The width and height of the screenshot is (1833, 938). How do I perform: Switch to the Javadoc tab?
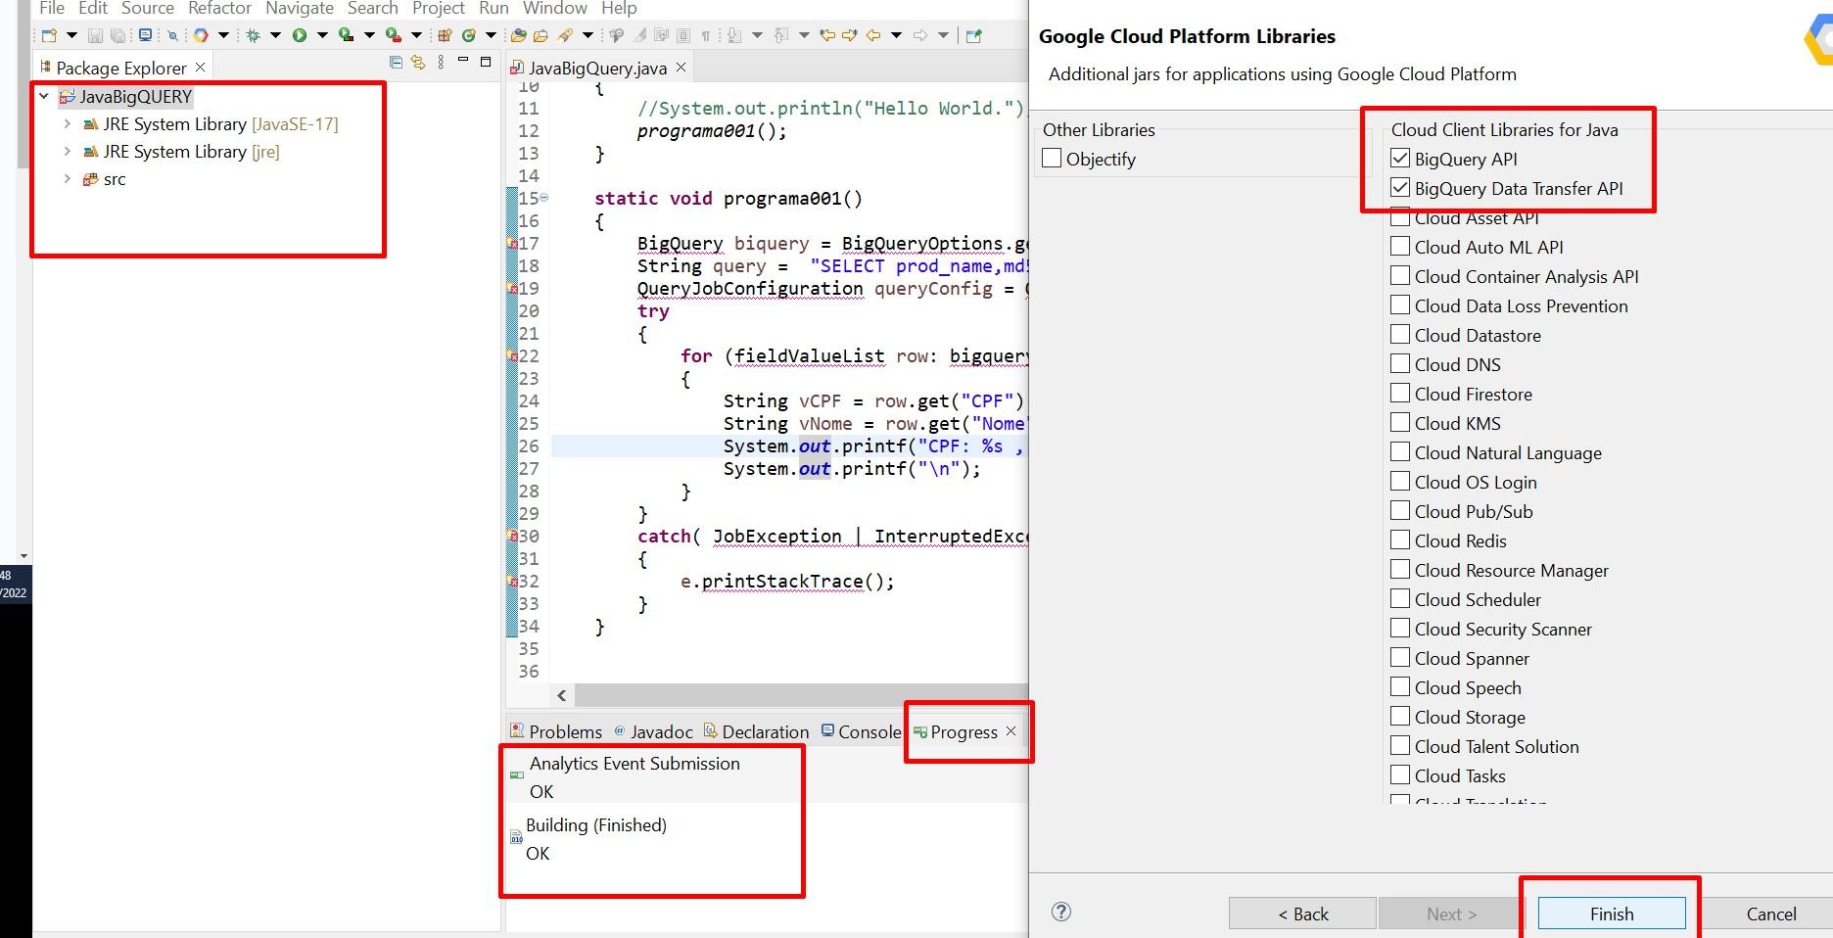[653, 731]
